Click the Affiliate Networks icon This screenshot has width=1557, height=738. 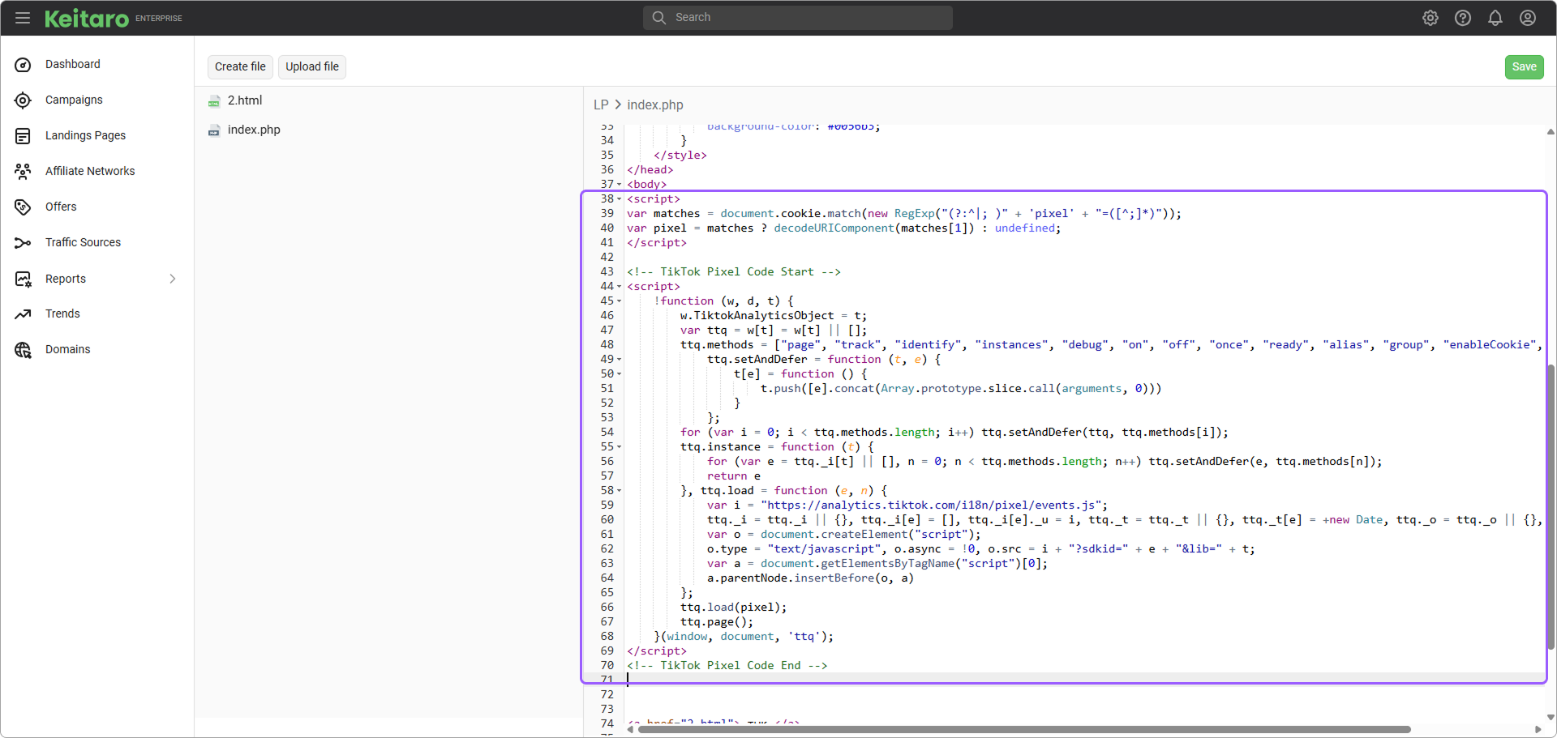point(23,172)
